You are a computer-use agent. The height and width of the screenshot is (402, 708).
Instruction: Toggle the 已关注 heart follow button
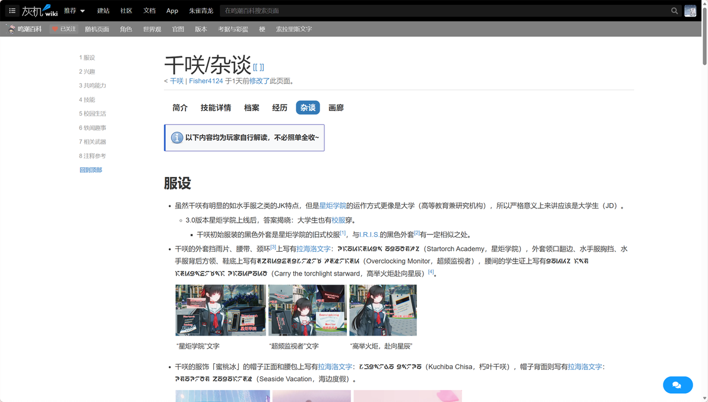click(x=64, y=29)
